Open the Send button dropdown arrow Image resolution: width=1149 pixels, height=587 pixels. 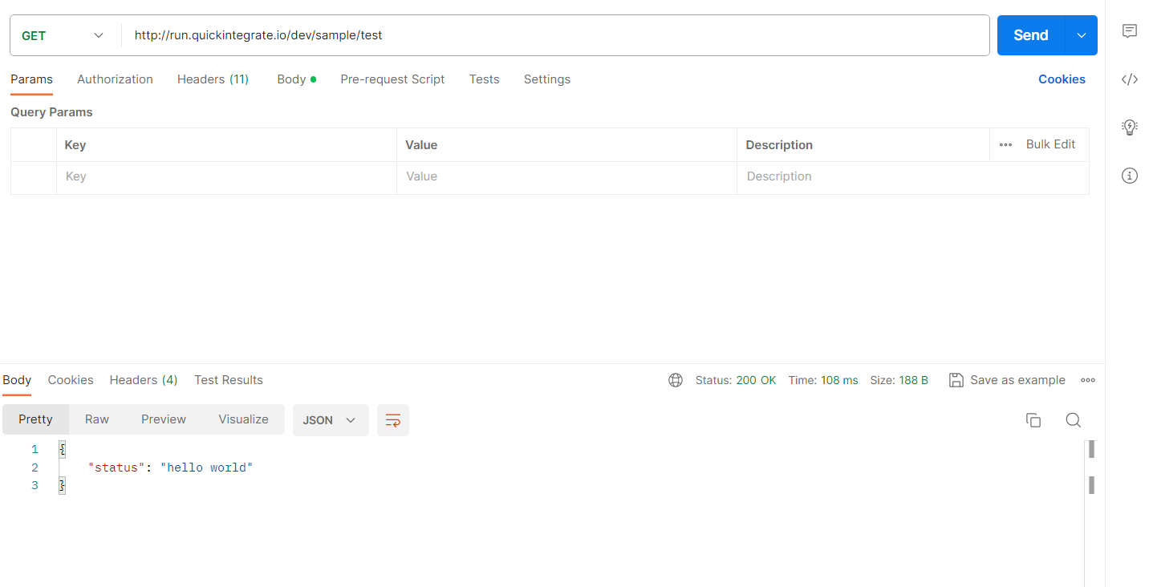pos(1082,35)
